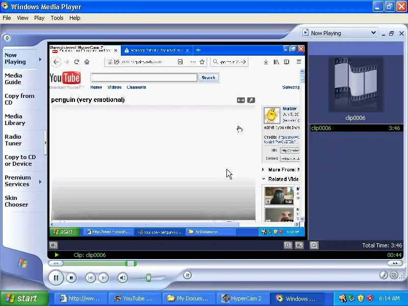408x306 pixels.
Task: Stop the playing clip
Action: pos(71,278)
